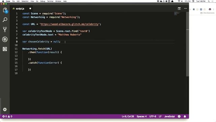Click the code minimap preview
This screenshot has width=216, height=122.
point(177,14)
